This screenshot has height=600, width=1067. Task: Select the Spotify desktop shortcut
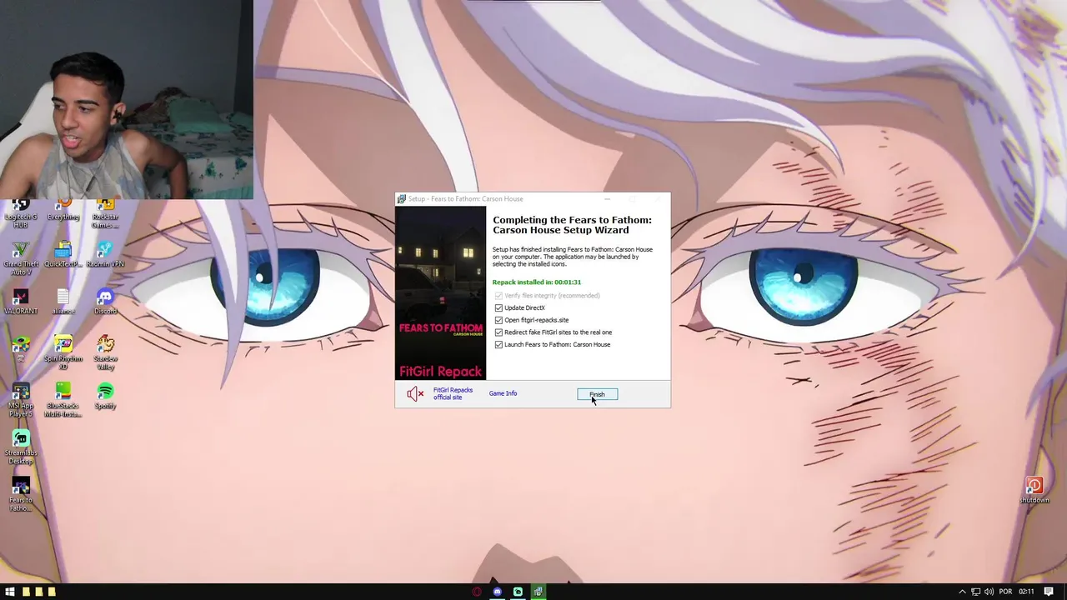pyautogui.click(x=105, y=396)
